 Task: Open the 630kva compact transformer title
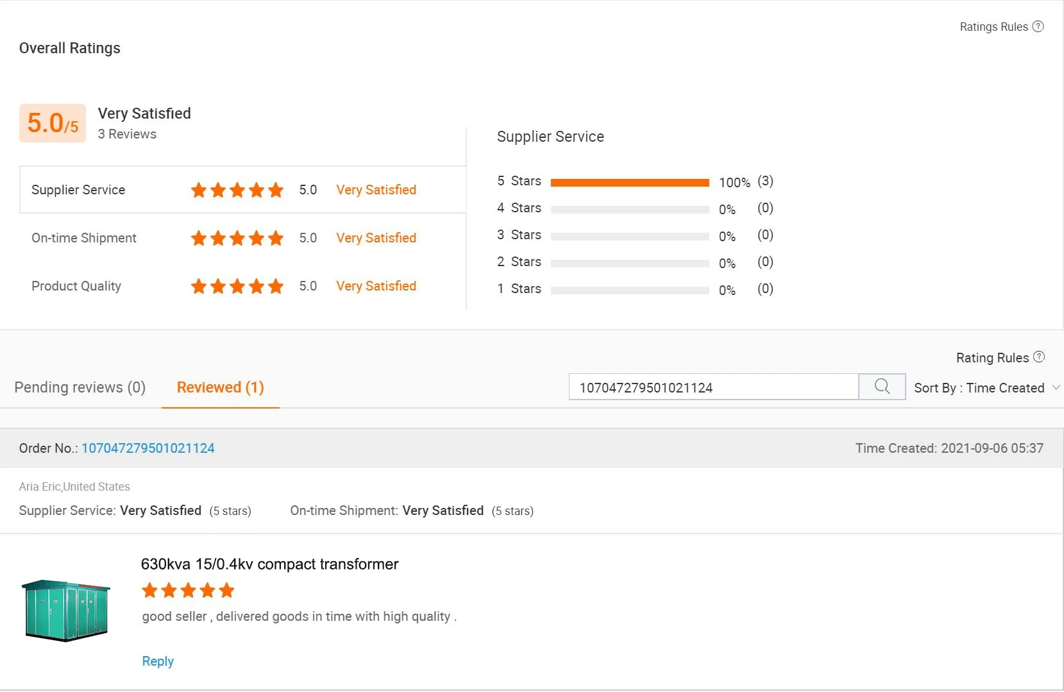coord(269,564)
